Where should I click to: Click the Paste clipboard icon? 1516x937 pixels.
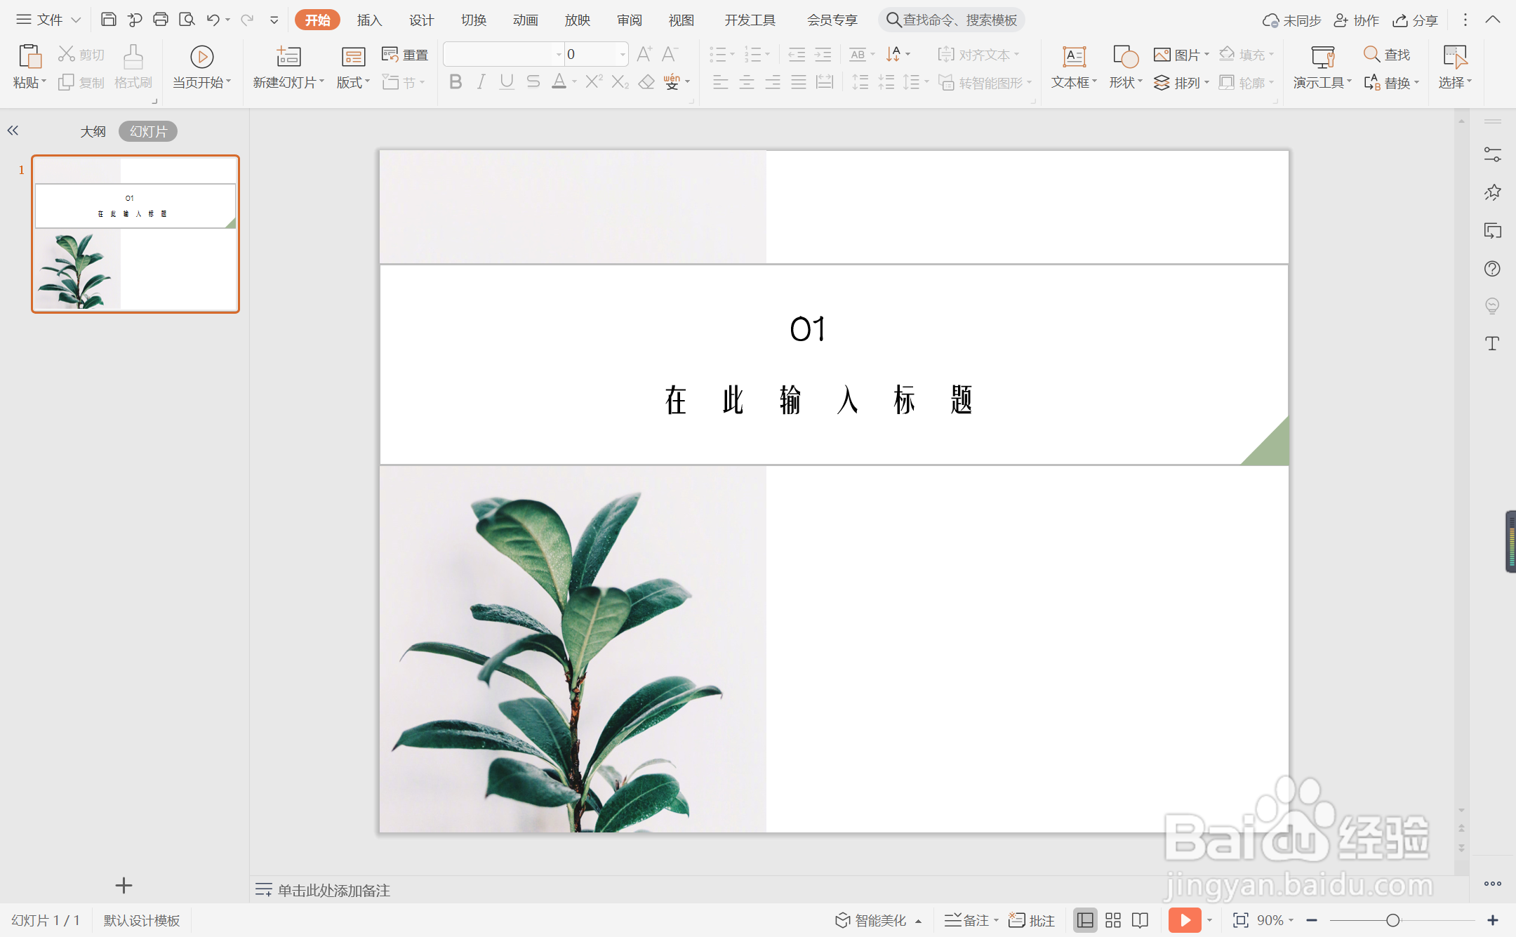(29, 56)
